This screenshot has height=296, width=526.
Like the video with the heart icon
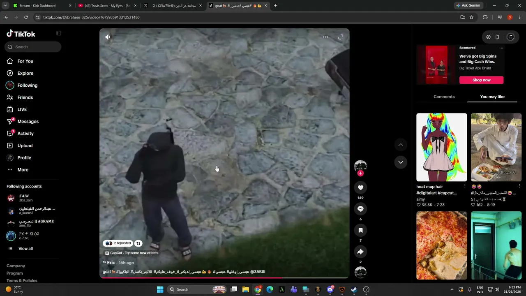360,187
